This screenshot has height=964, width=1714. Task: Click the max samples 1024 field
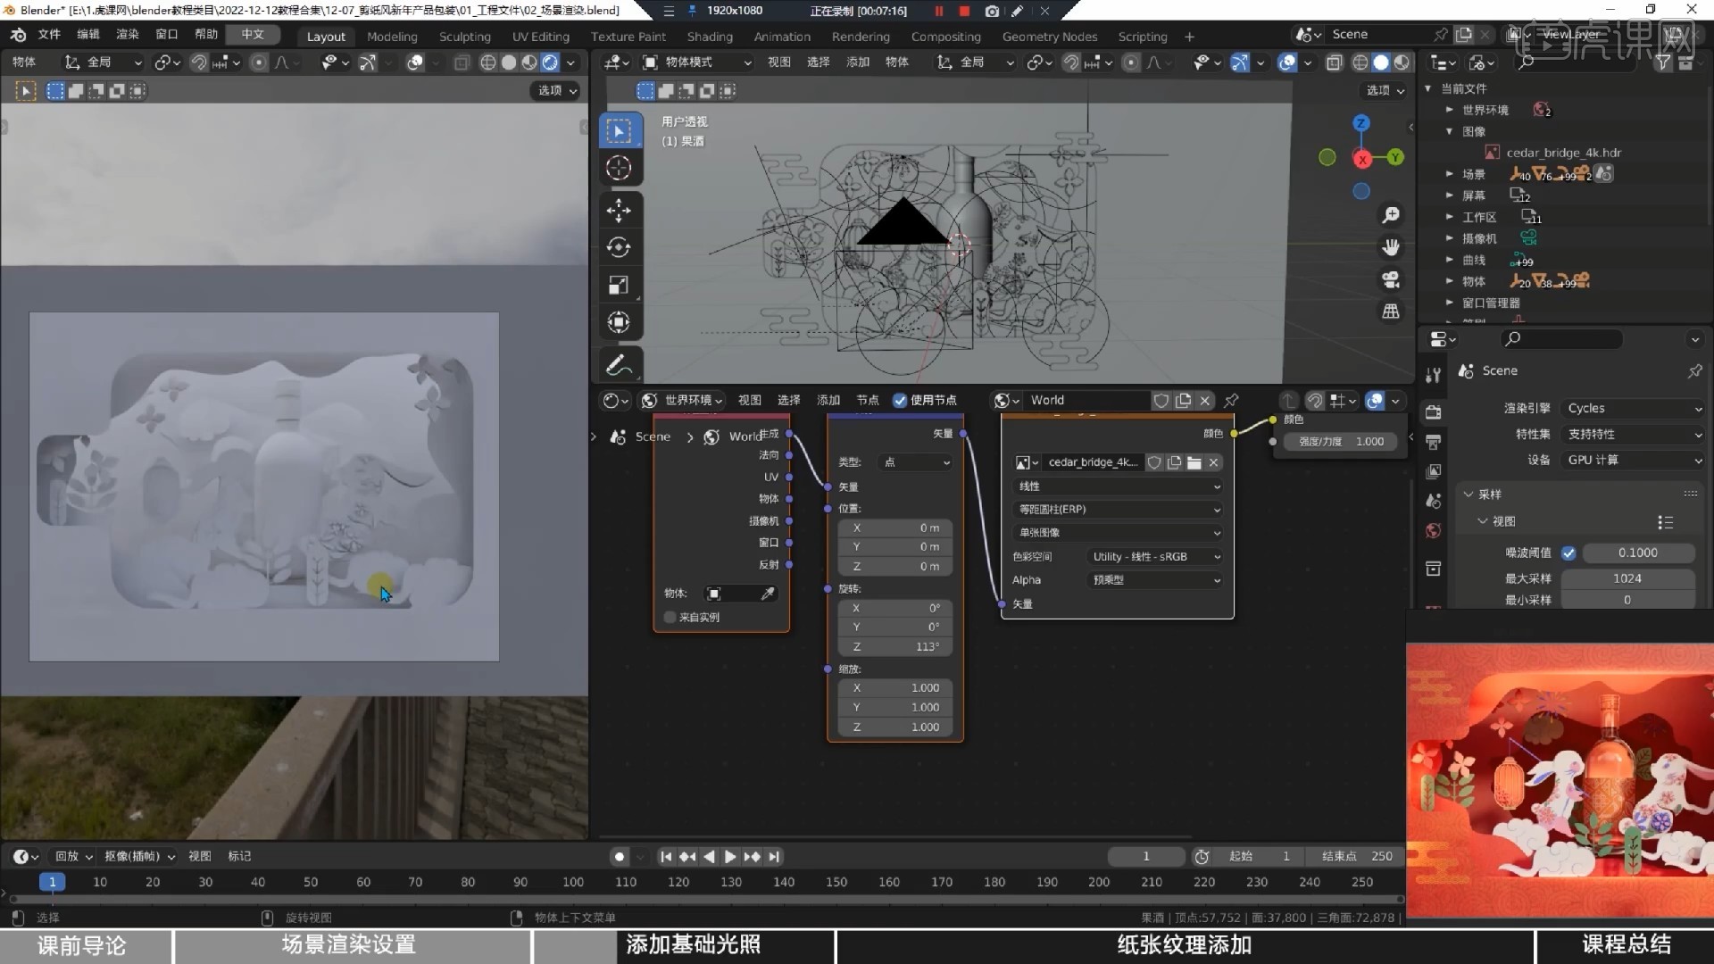[x=1627, y=579]
